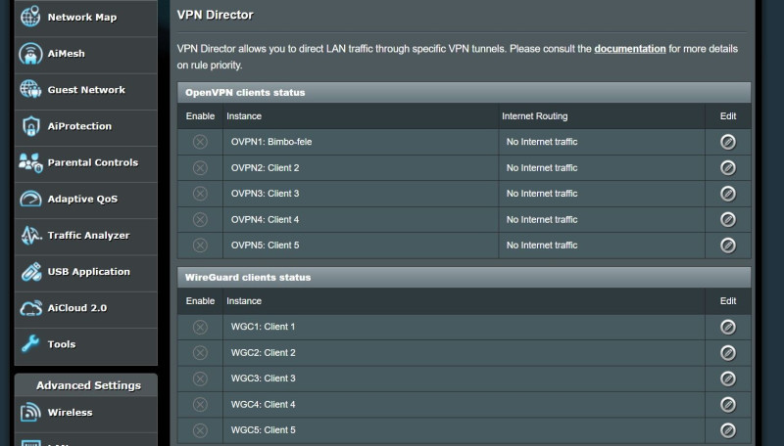
Task: Click the Traffic Analyzer chart icon
Action: point(29,235)
